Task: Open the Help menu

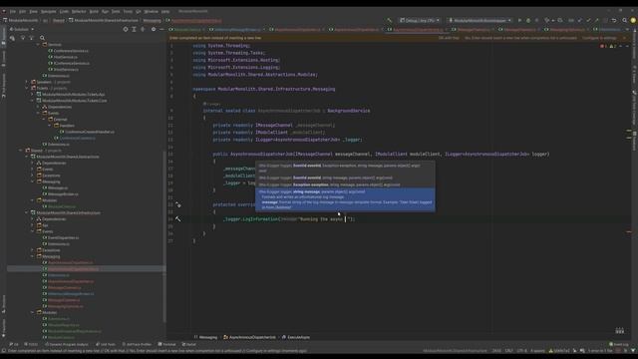Action: [x=165, y=11]
